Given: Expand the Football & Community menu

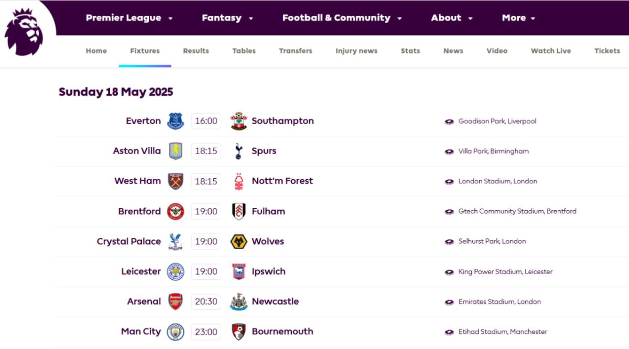Looking at the screenshot, I should 342,18.
